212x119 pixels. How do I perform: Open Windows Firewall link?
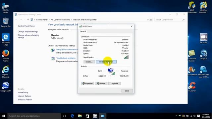click(25, 99)
